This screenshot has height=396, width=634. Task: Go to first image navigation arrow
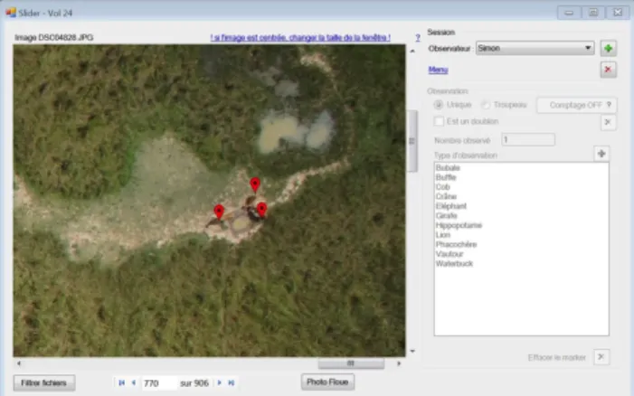[x=121, y=382]
